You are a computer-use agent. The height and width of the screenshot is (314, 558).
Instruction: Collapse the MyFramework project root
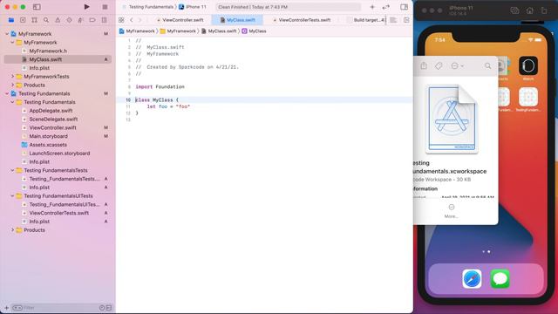[x=7, y=34]
